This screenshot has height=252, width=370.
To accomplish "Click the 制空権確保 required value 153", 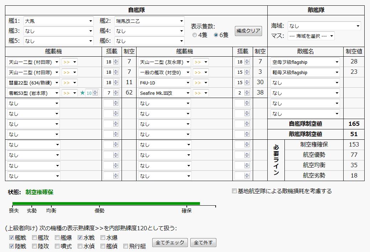I will click(x=354, y=144).
